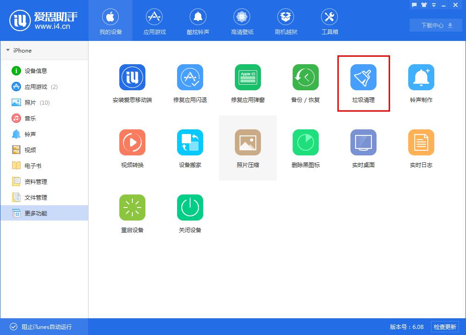Open 照片 (10) in sidebar
The height and width of the screenshot is (335, 466).
pyautogui.click(x=45, y=102)
